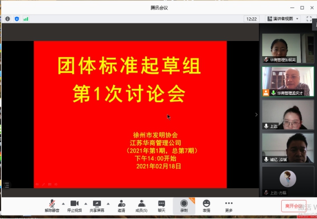This screenshot has width=317, height=219.
Task: Stop the camera with 停止视频
Action: tap(74, 206)
